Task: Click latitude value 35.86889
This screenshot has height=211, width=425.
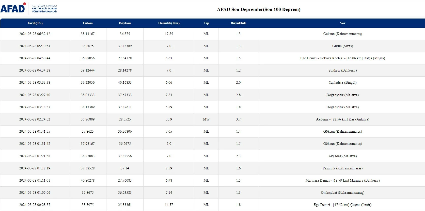Action: tap(88, 119)
